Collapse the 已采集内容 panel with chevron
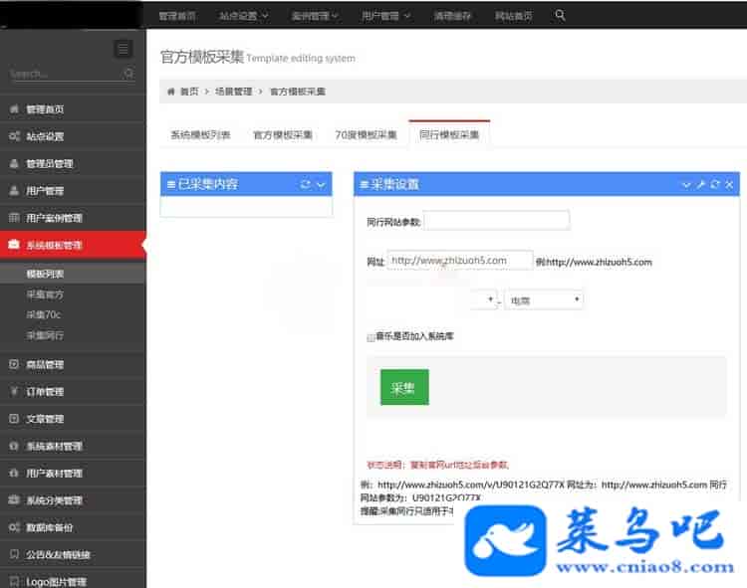The image size is (747, 588). (321, 184)
